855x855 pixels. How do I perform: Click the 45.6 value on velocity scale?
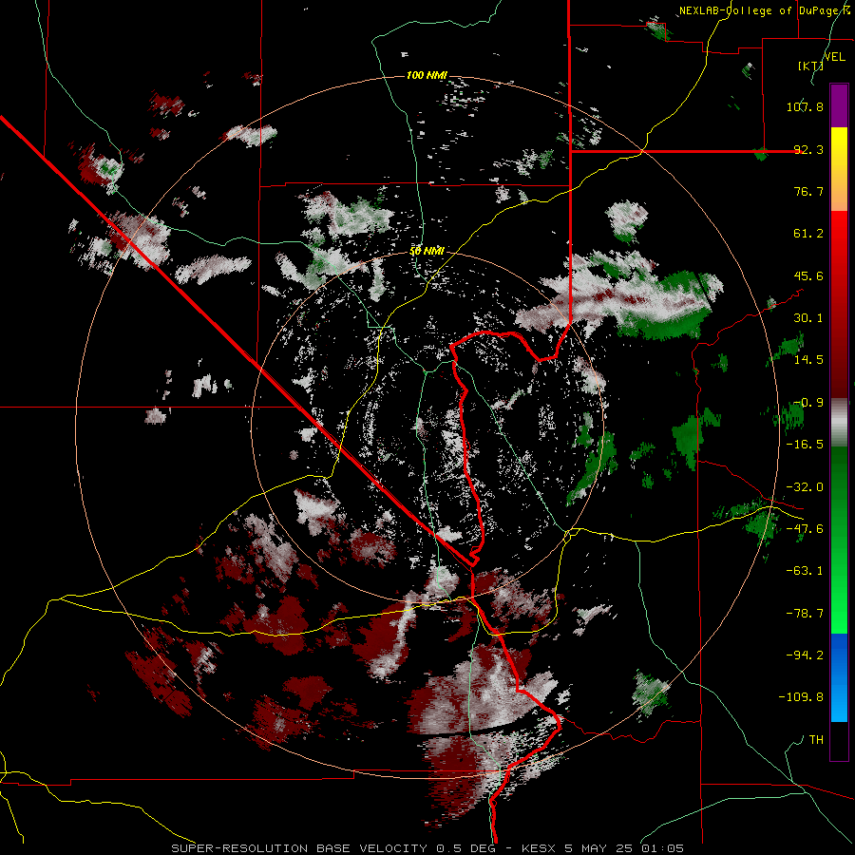pos(808,275)
